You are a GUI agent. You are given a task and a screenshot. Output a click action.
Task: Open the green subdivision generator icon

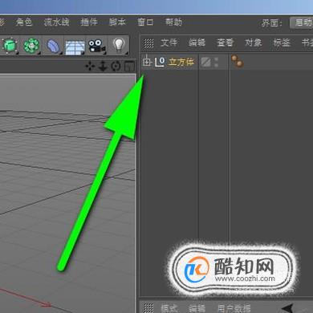coord(31,46)
